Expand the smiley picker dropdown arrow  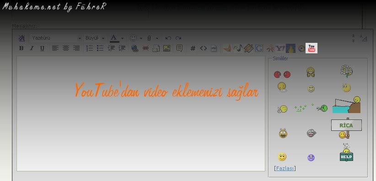coord(141,38)
